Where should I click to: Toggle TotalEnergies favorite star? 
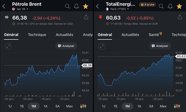(x=180, y=6)
